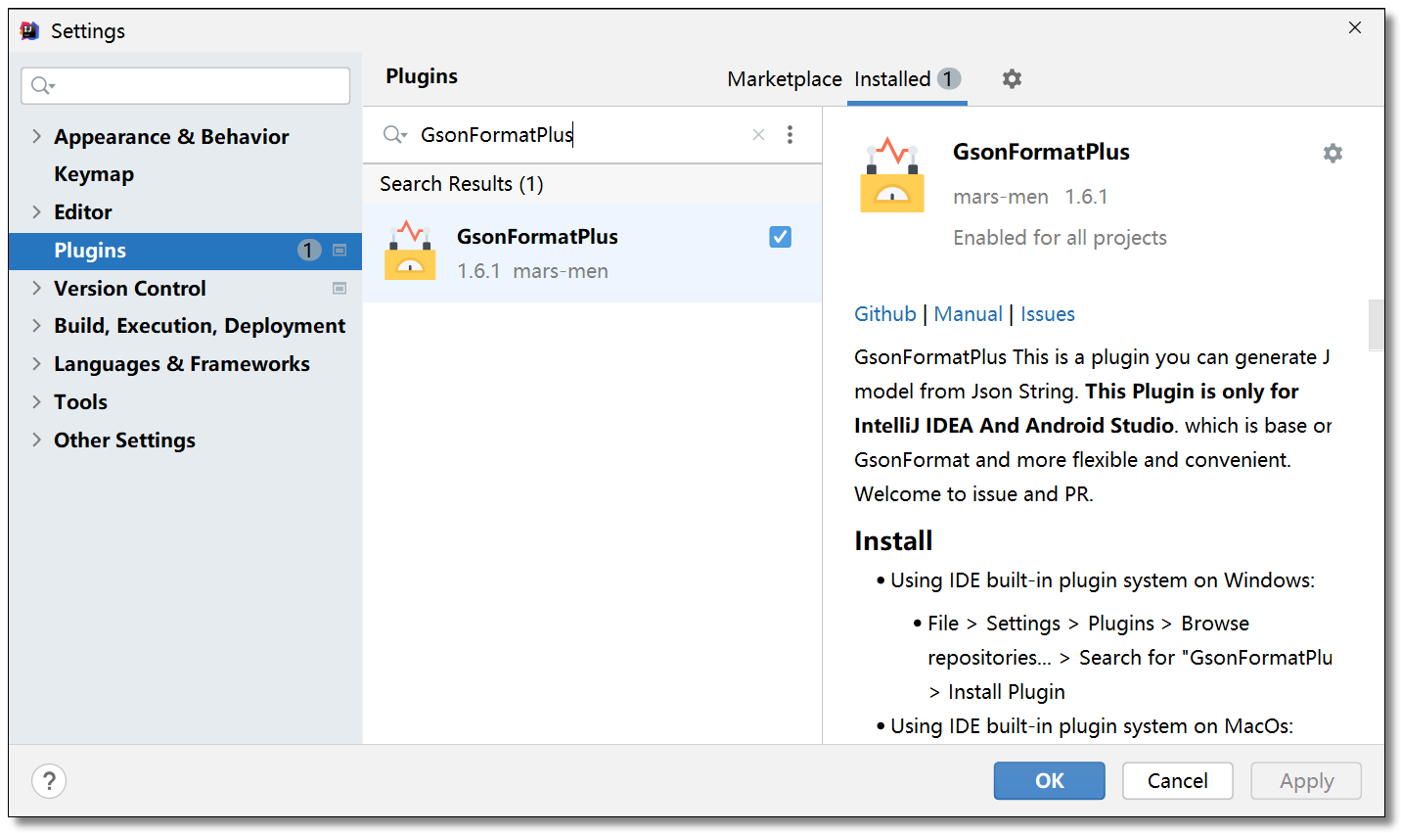This screenshot has width=1401, height=833.
Task: Click the Search Results (1) header
Action: [462, 184]
